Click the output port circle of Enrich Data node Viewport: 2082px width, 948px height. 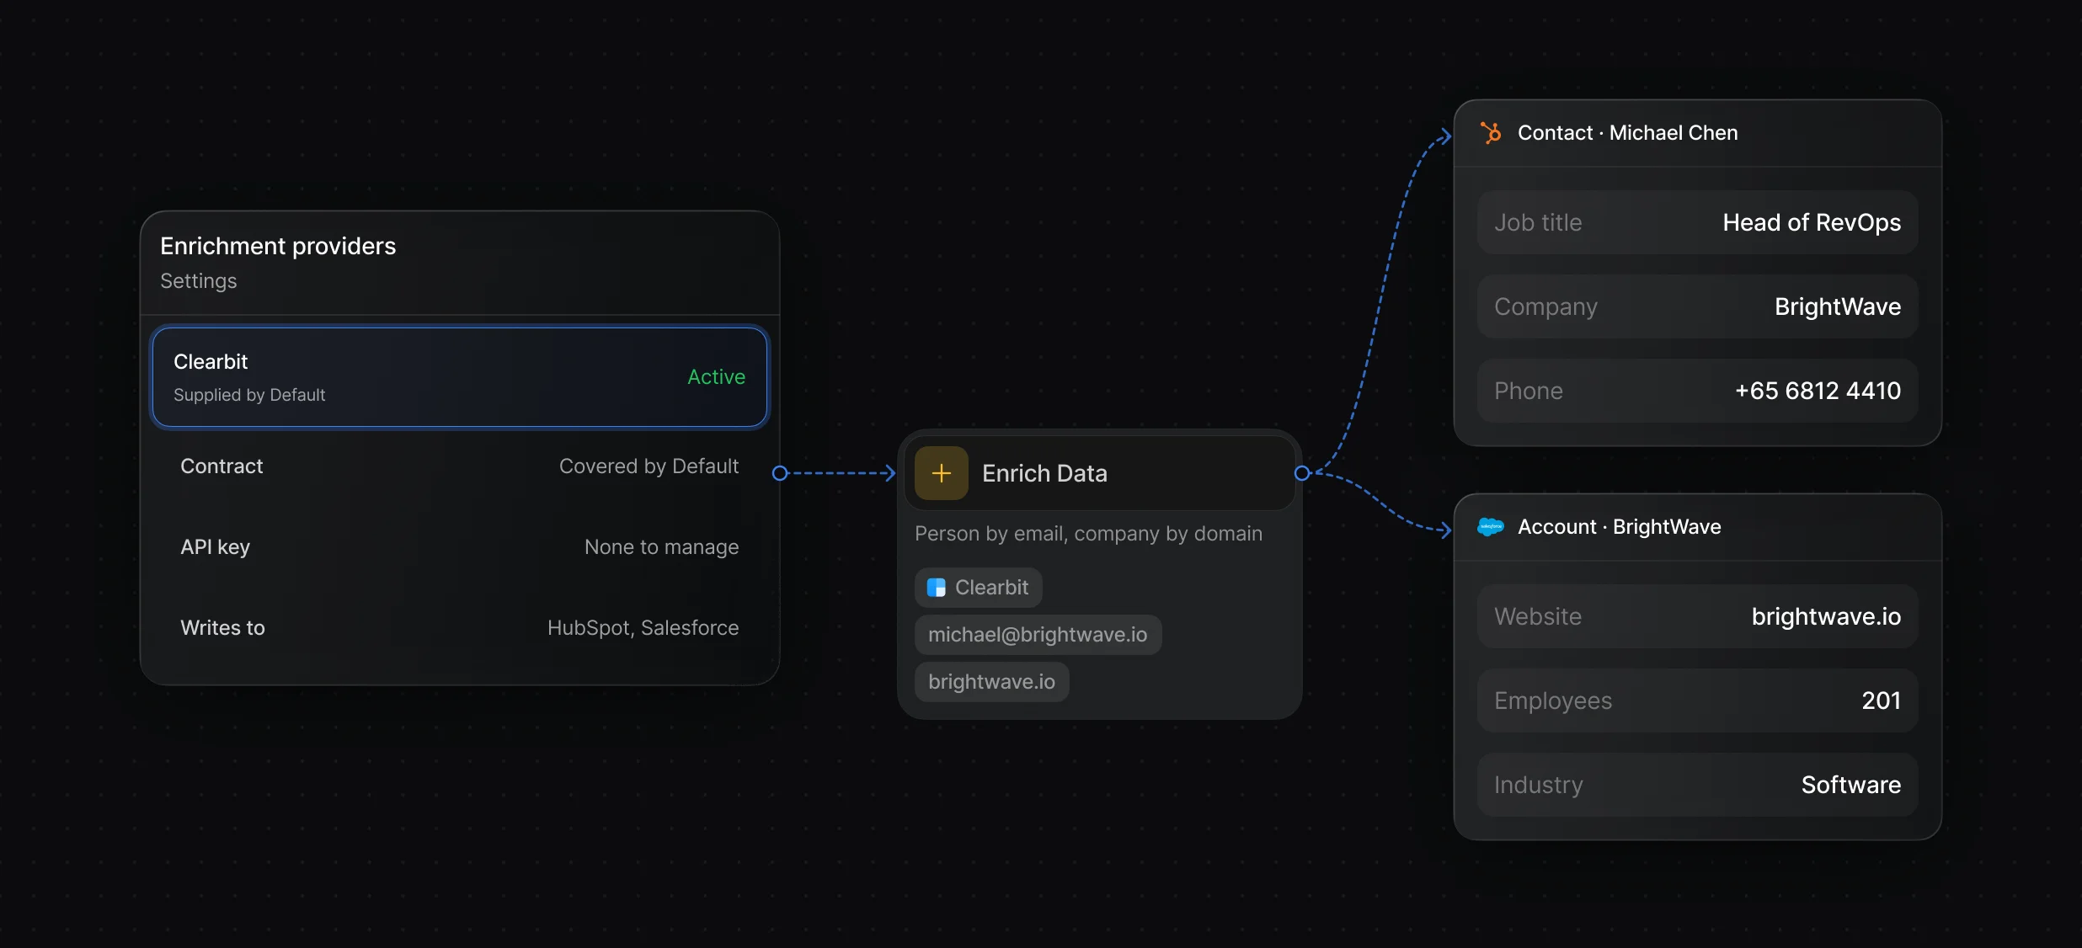click(1302, 473)
